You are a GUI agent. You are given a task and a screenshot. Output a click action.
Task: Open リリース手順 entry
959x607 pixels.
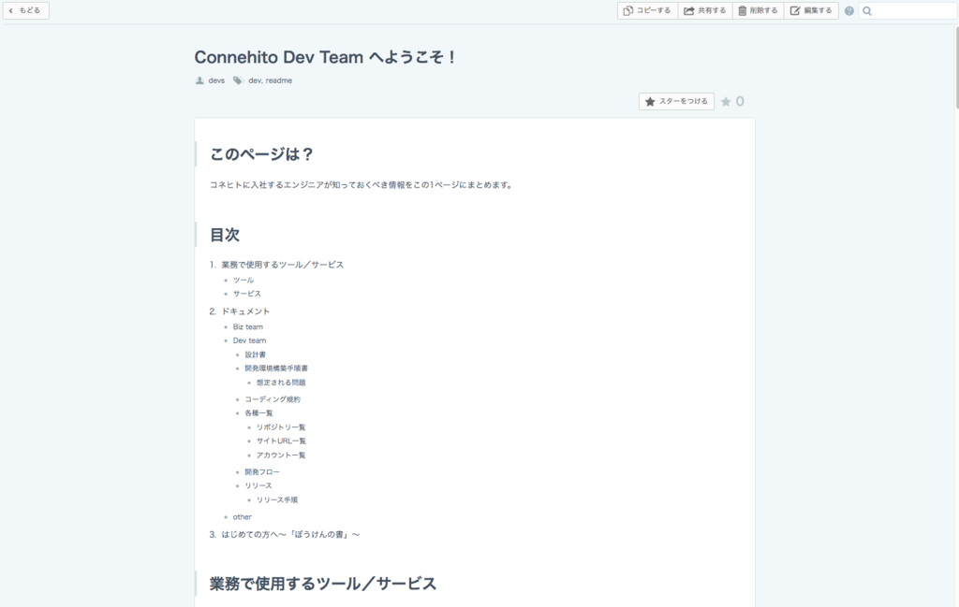point(277,500)
